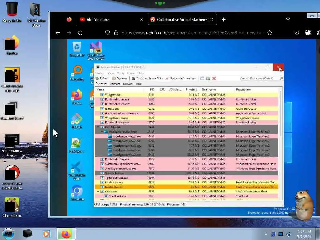The image size is (320, 240).
Task: Open the Git Bash icon in VM
Action: (x=77, y=121)
